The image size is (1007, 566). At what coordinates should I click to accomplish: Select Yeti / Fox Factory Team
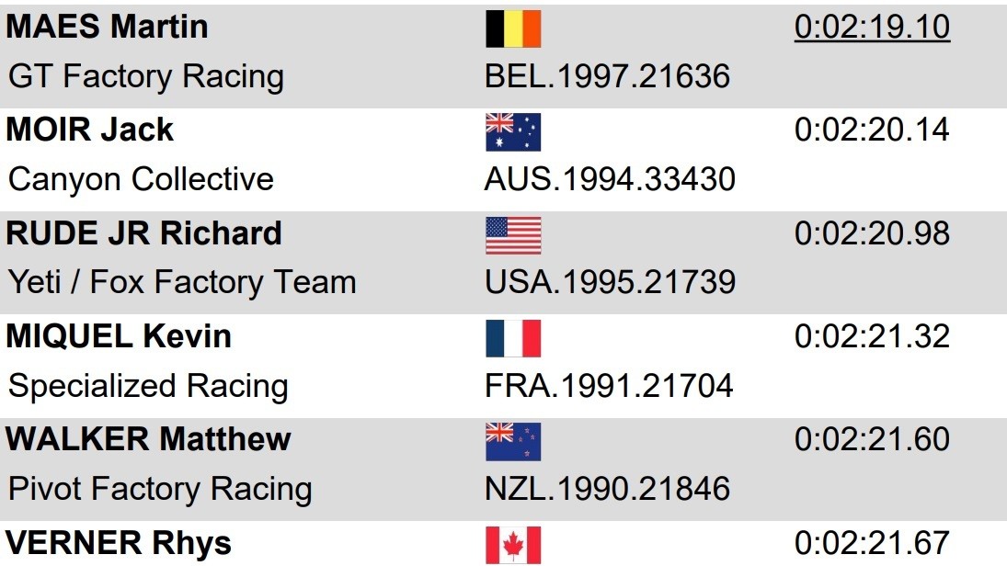182,282
